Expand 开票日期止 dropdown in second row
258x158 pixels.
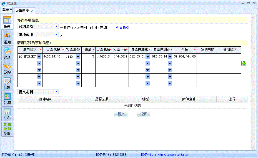[170, 63]
